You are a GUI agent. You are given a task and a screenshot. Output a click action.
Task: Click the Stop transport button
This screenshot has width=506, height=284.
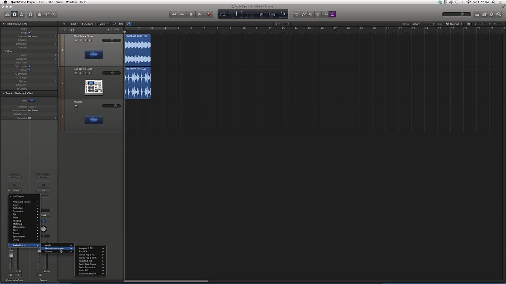pos(191,14)
